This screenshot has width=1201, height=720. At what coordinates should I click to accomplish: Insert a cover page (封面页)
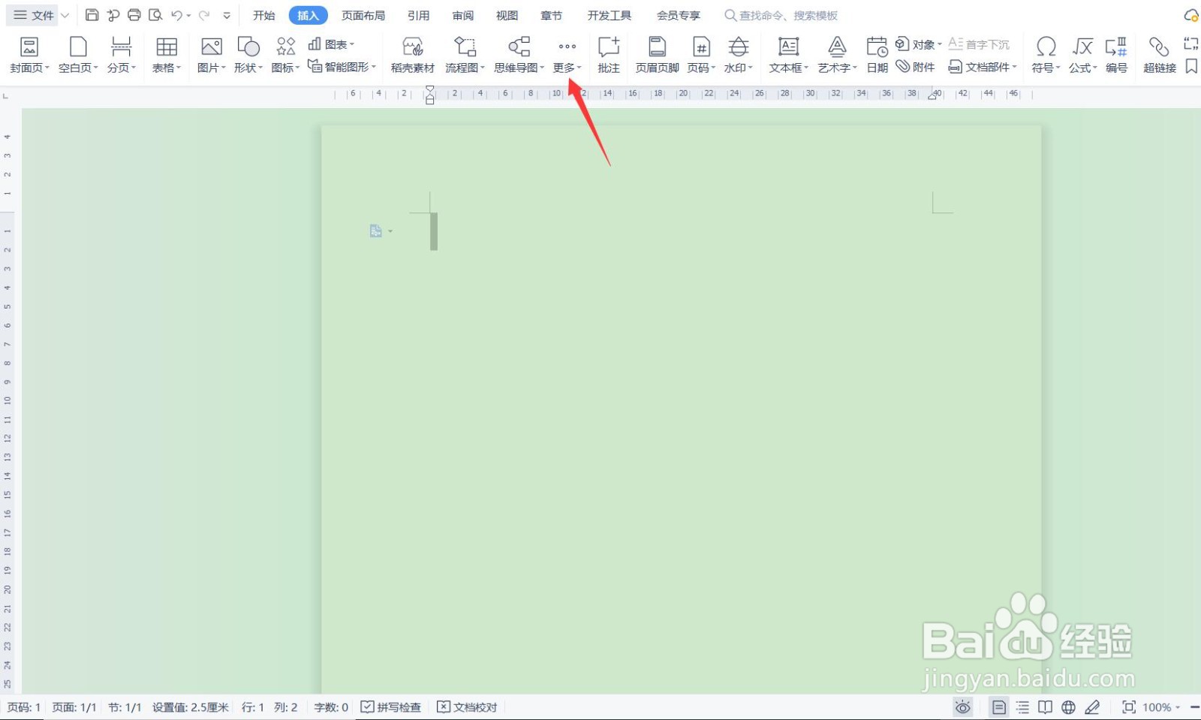(x=29, y=55)
